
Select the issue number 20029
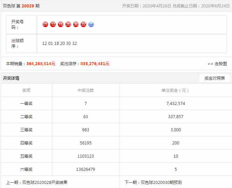[x=28, y=6]
